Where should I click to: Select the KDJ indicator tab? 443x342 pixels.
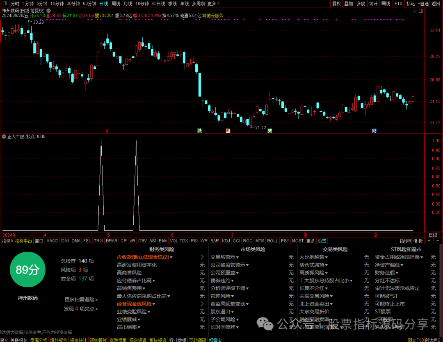pos(226,241)
